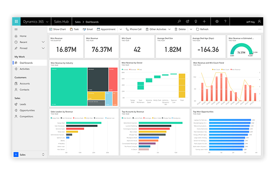This screenshot has height=175, width=275.
Task: Click the Average Deal Size 1.82M tile
Action: (x=173, y=46)
